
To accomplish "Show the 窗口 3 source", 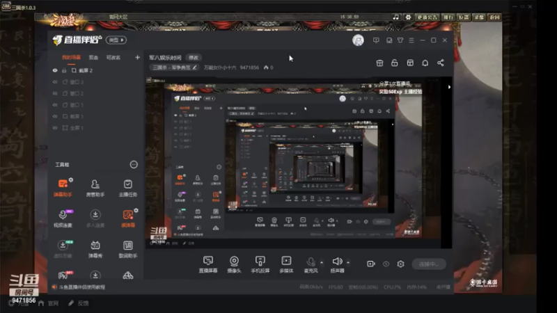I will click(x=55, y=82).
